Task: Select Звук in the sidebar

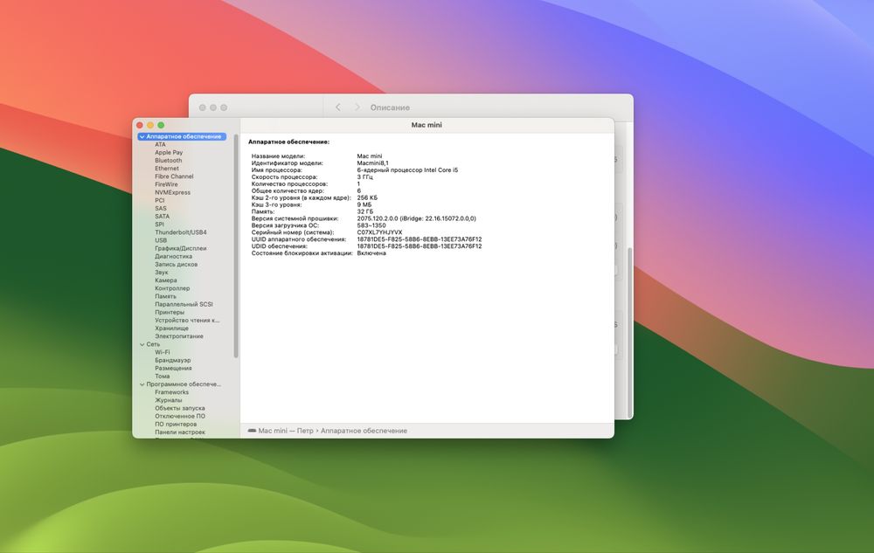Action: (x=161, y=273)
